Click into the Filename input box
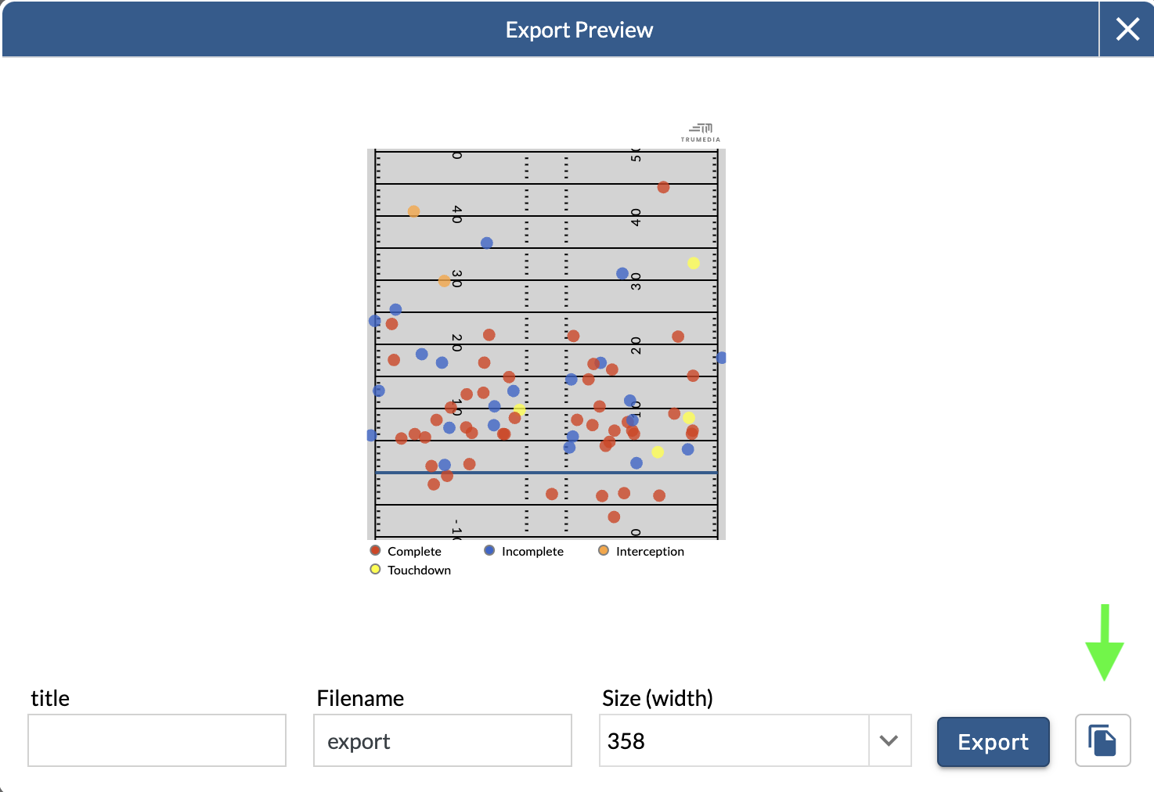Viewport: 1154px width, 792px height. [442, 740]
